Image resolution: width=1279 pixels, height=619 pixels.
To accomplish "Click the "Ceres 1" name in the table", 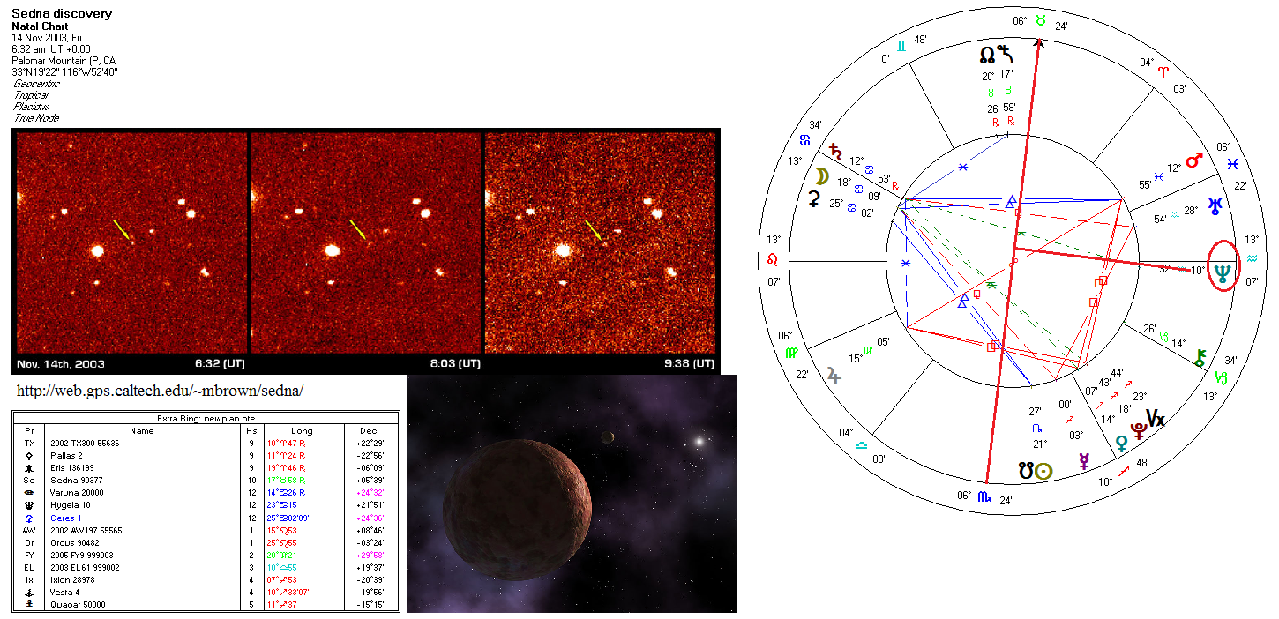I will (x=68, y=518).
